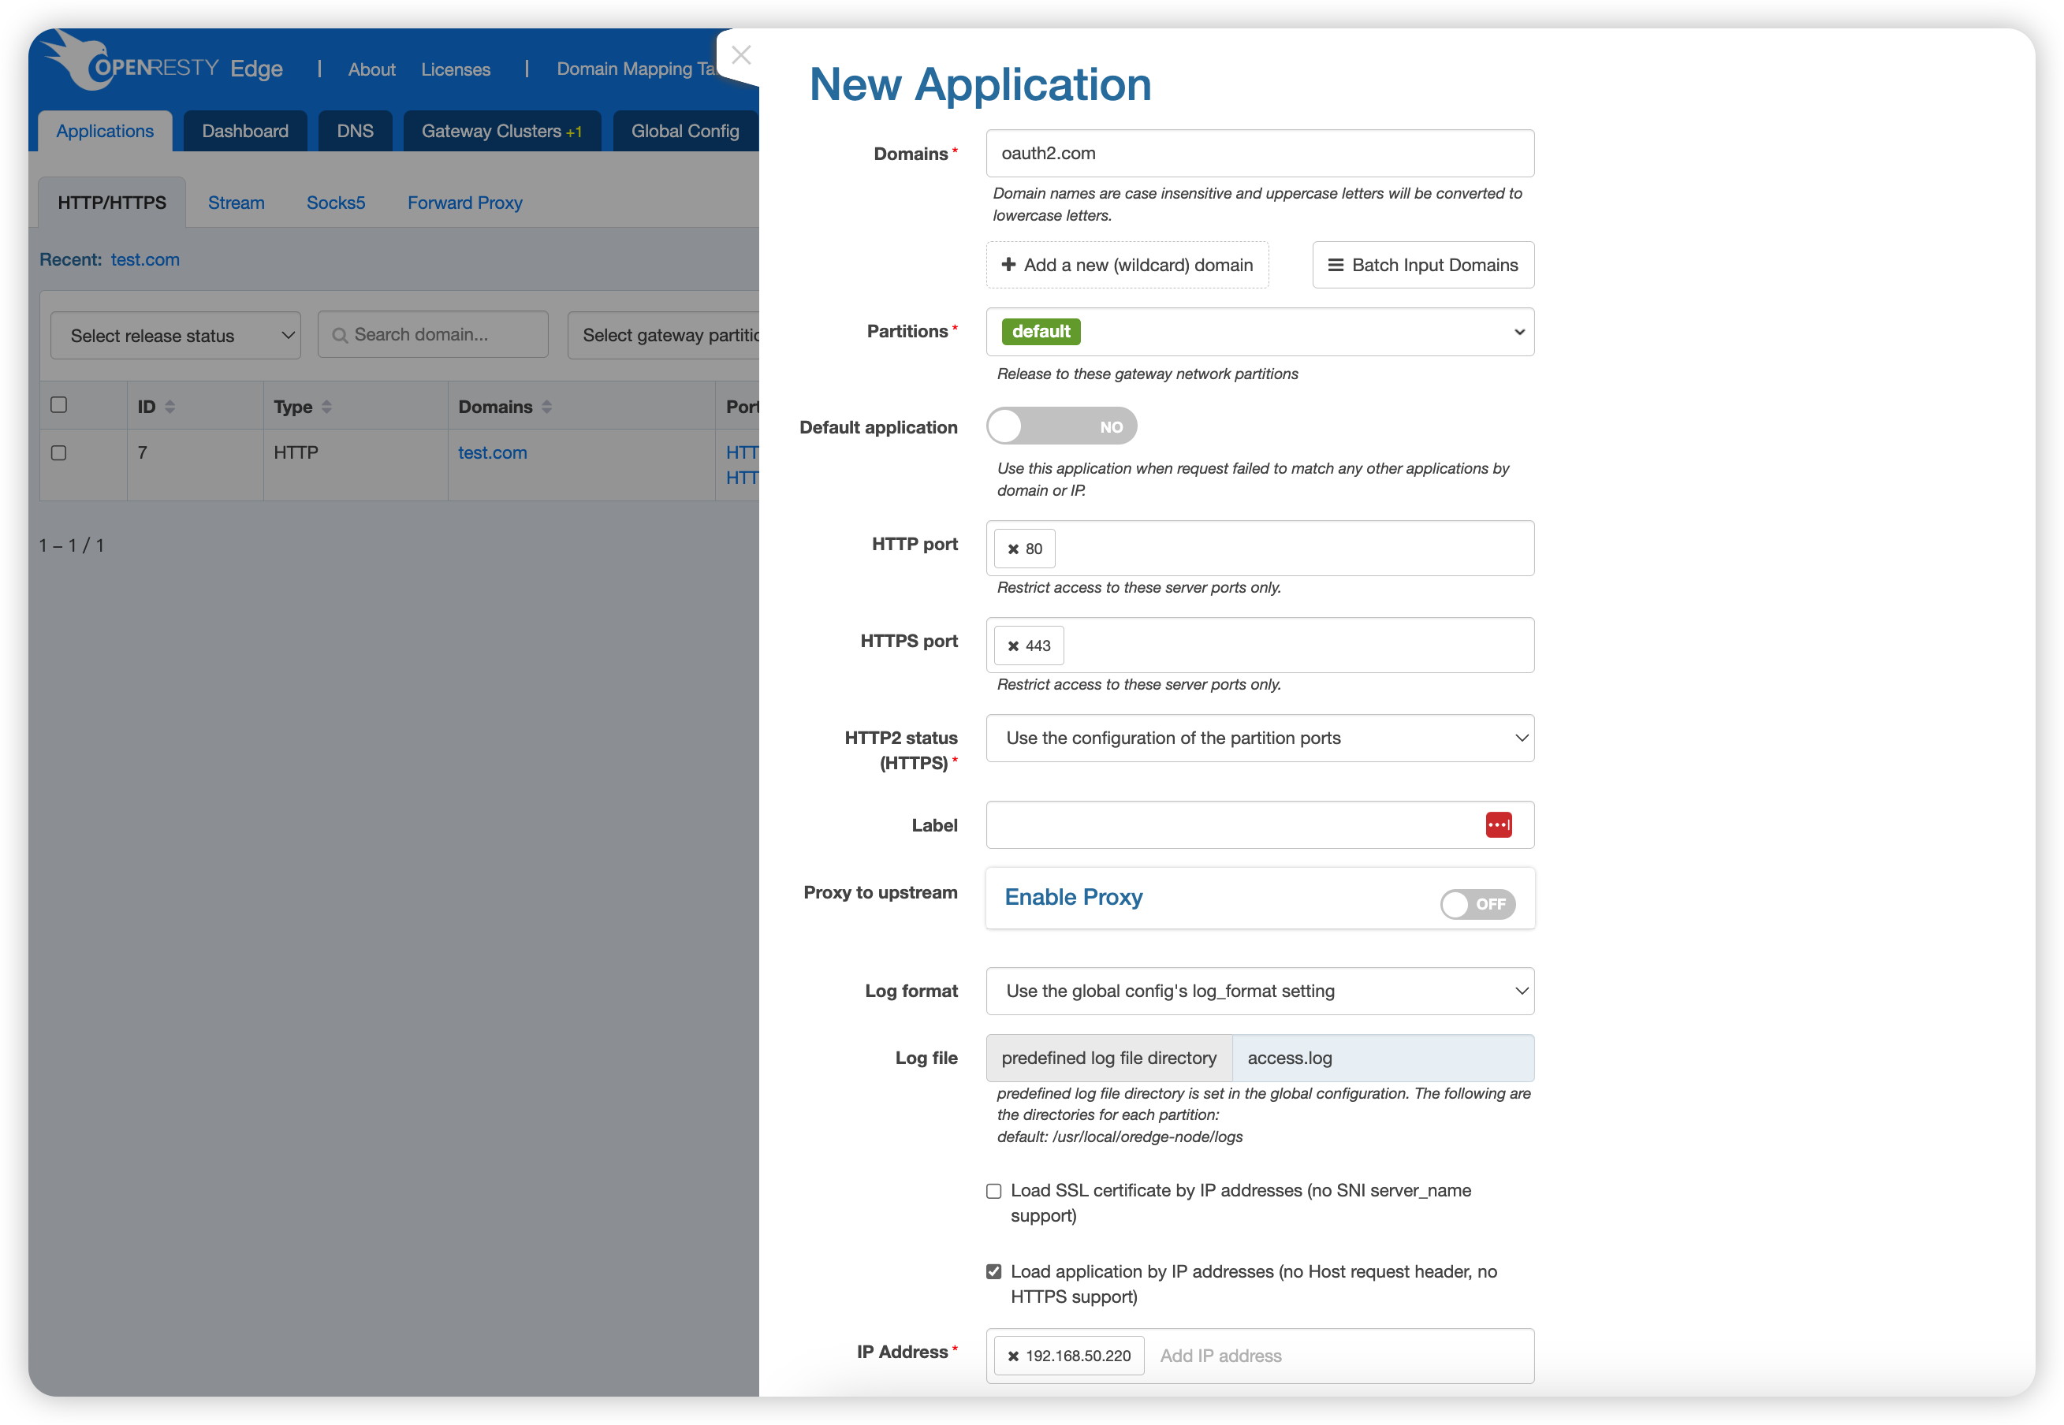Screen dimensions: 2064x1425
Task: Open Select release status dropdown
Action: [176, 336]
